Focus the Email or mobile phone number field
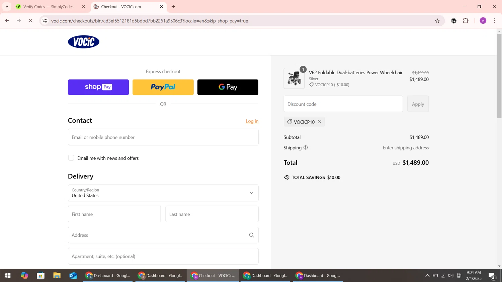Viewport: 502px width, 282px height. point(163,137)
